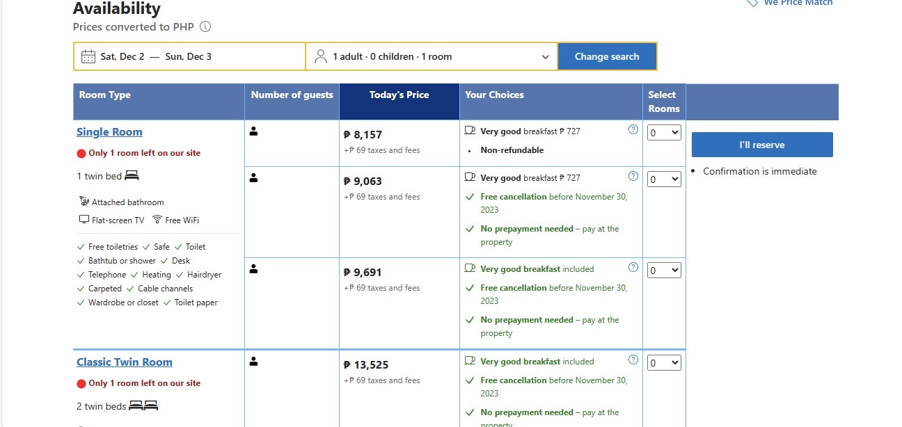
Task: Click the twin bed icon under Single Room
Action: coord(132,176)
